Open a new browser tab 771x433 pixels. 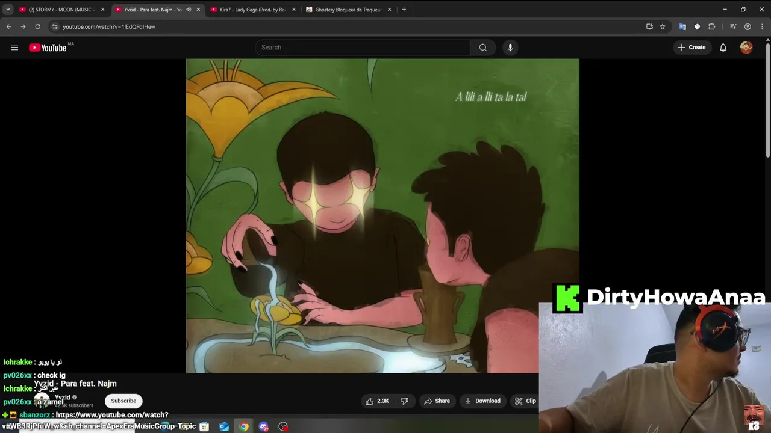pos(404,10)
